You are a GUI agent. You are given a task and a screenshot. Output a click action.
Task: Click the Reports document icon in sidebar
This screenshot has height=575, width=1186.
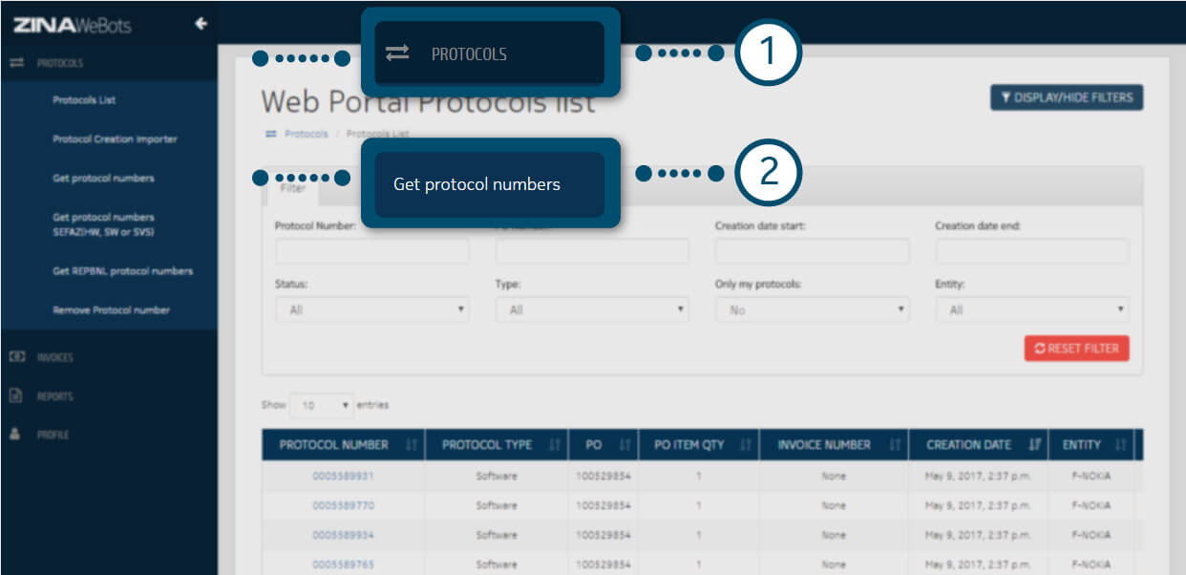[x=15, y=395]
